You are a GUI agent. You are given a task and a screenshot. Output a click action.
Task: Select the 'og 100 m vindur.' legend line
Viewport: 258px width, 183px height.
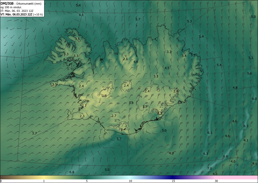point(11,7)
